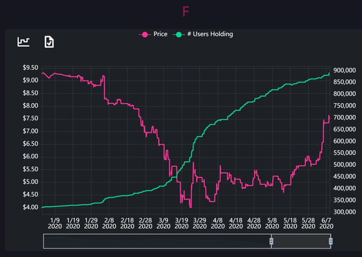
Task: Click the 5/8 2020 date label
Action: 272,223
